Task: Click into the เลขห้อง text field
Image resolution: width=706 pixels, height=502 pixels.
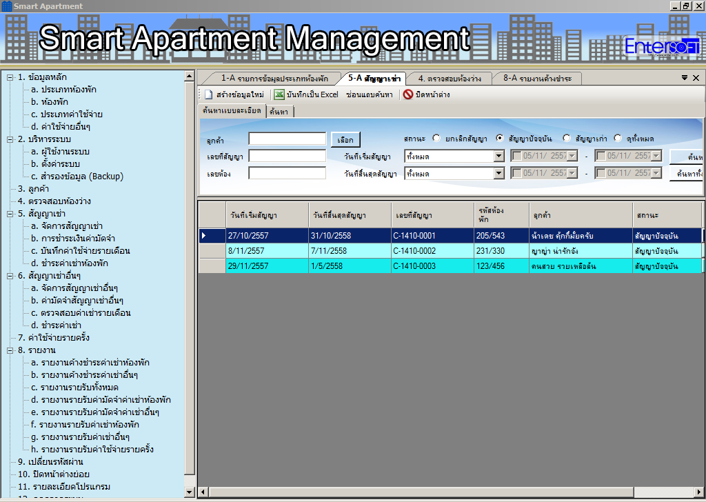Action: click(x=288, y=173)
